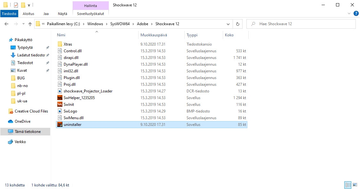Click the Hae: Shockwave 12 search field

point(301,24)
